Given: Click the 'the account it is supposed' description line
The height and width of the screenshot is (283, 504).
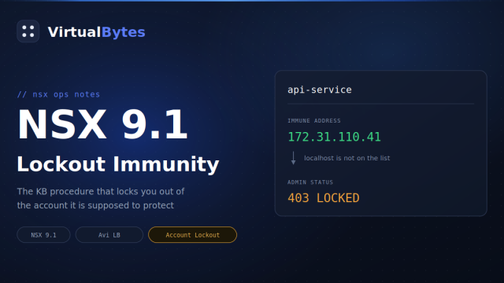Looking at the screenshot, I should [x=95, y=205].
